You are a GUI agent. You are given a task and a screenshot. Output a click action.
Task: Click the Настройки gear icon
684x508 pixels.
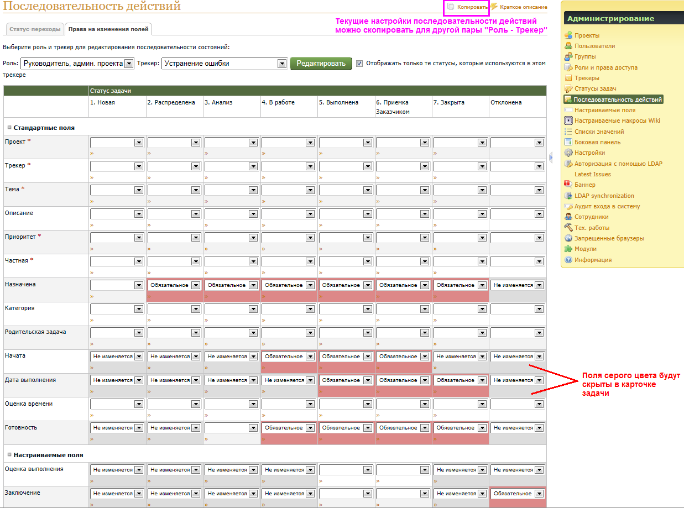coord(568,153)
